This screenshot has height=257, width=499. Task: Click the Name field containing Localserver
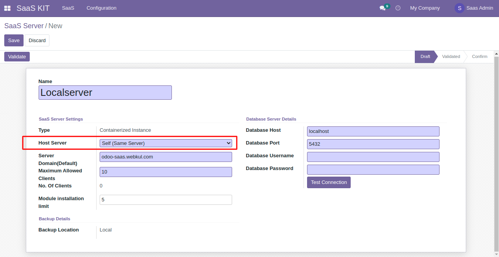[x=105, y=93]
